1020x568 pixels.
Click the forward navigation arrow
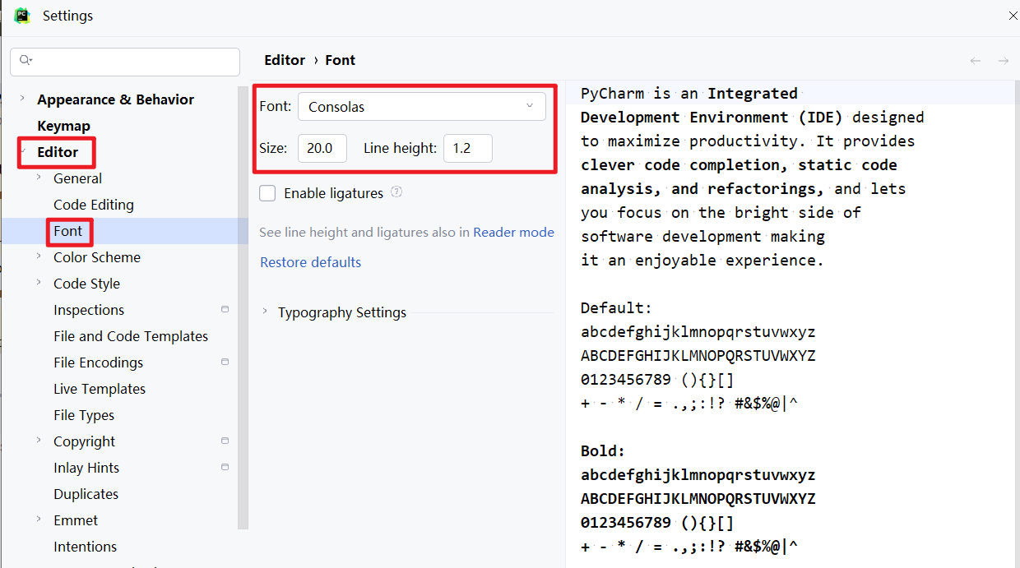coord(1004,60)
